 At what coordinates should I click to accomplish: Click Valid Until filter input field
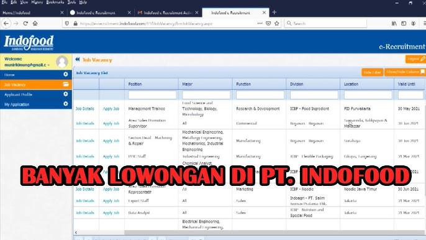(x=410, y=95)
